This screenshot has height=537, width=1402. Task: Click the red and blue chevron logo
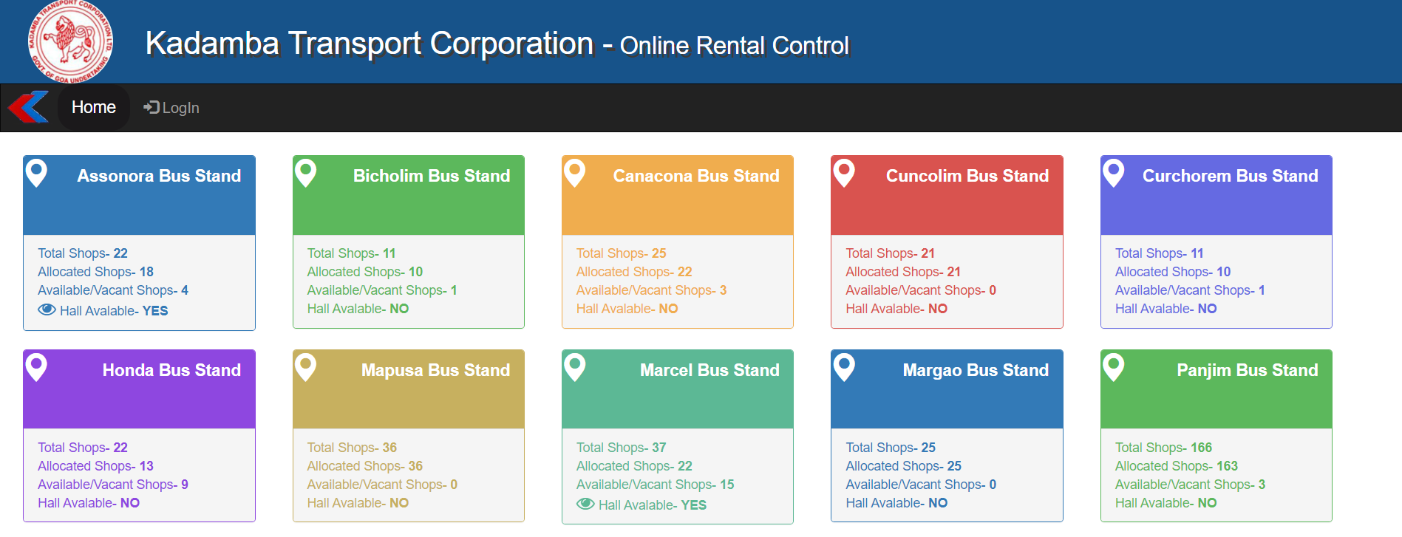point(29,108)
